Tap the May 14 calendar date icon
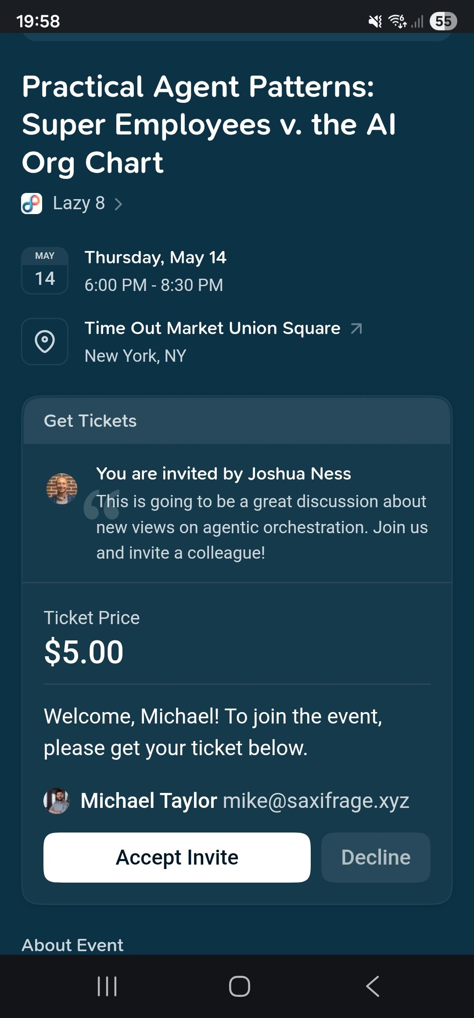This screenshot has width=474, height=1018. [45, 270]
